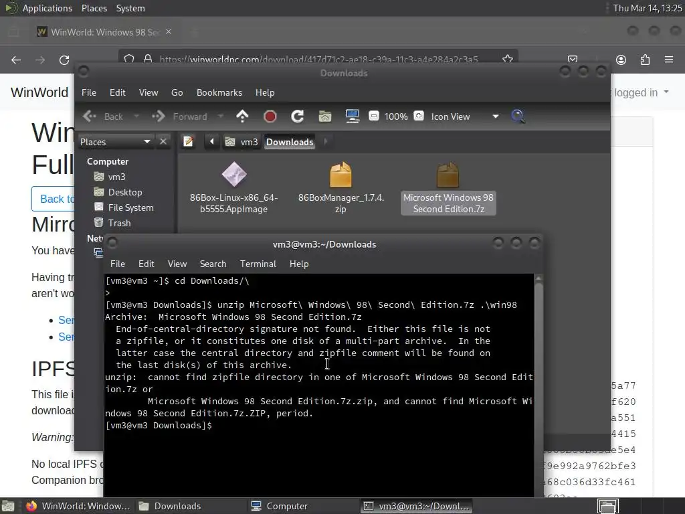Select 86Box-Linux AppImage file icon
The image size is (685, 514).
pyautogui.click(x=233, y=174)
